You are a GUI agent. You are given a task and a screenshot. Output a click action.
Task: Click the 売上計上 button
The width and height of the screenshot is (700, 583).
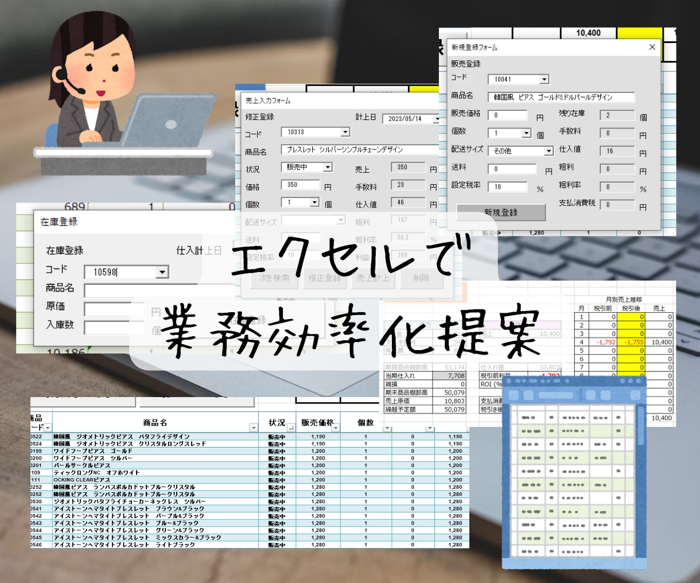click(373, 278)
